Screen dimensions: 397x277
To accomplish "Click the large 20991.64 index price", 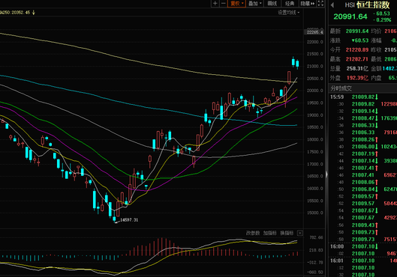I will point(350,16).
